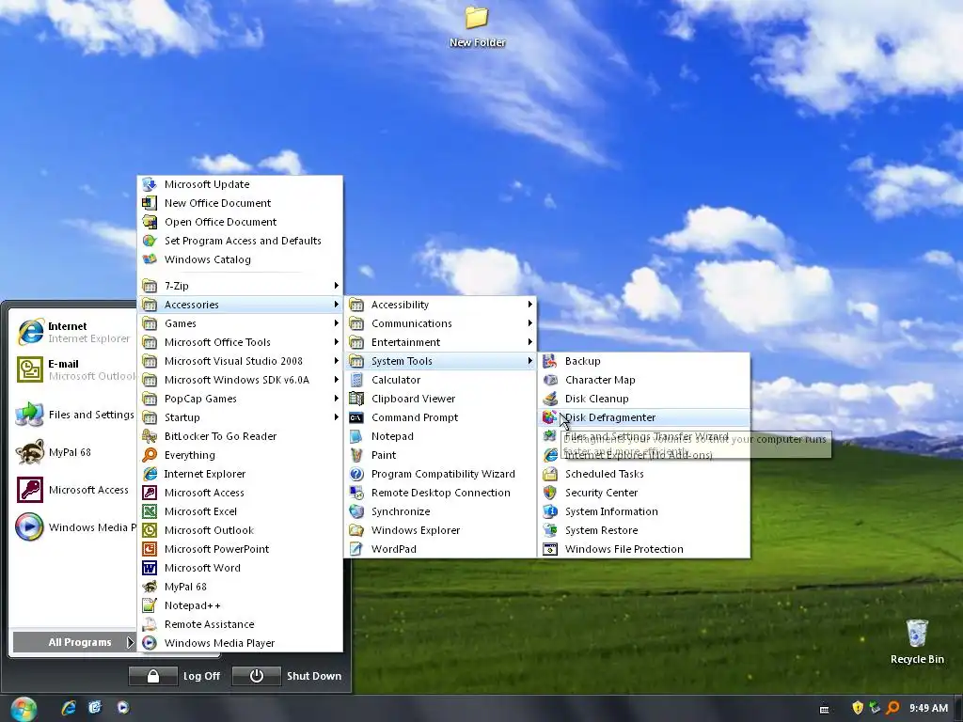Launch the Microsoft PowerPoint icon

[x=150, y=549]
